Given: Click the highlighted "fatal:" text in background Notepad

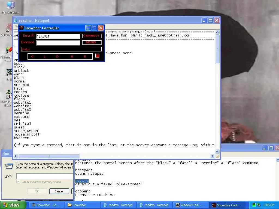Looking at the screenshot, I should [82, 181].
